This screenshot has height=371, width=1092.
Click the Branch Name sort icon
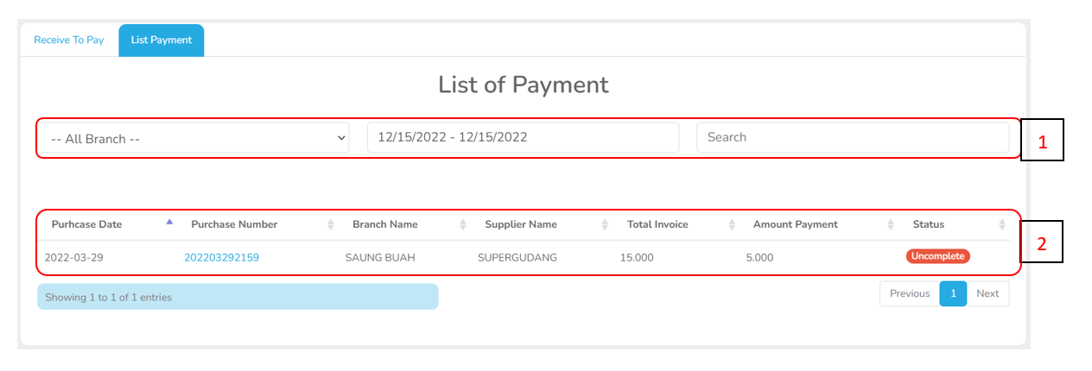click(x=462, y=224)
